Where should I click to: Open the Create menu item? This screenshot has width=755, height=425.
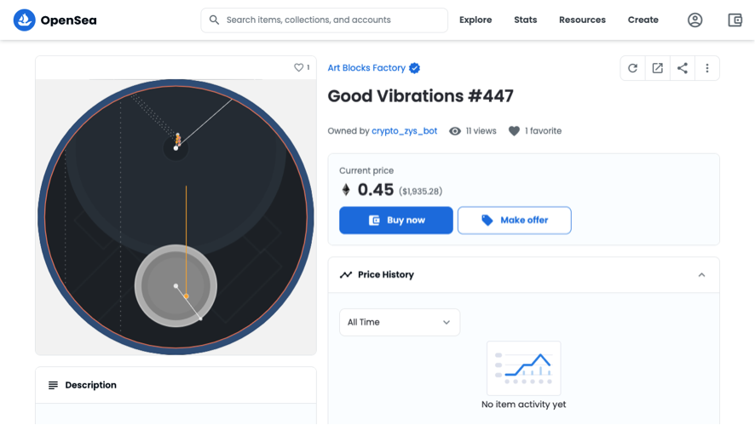(643, 20)
